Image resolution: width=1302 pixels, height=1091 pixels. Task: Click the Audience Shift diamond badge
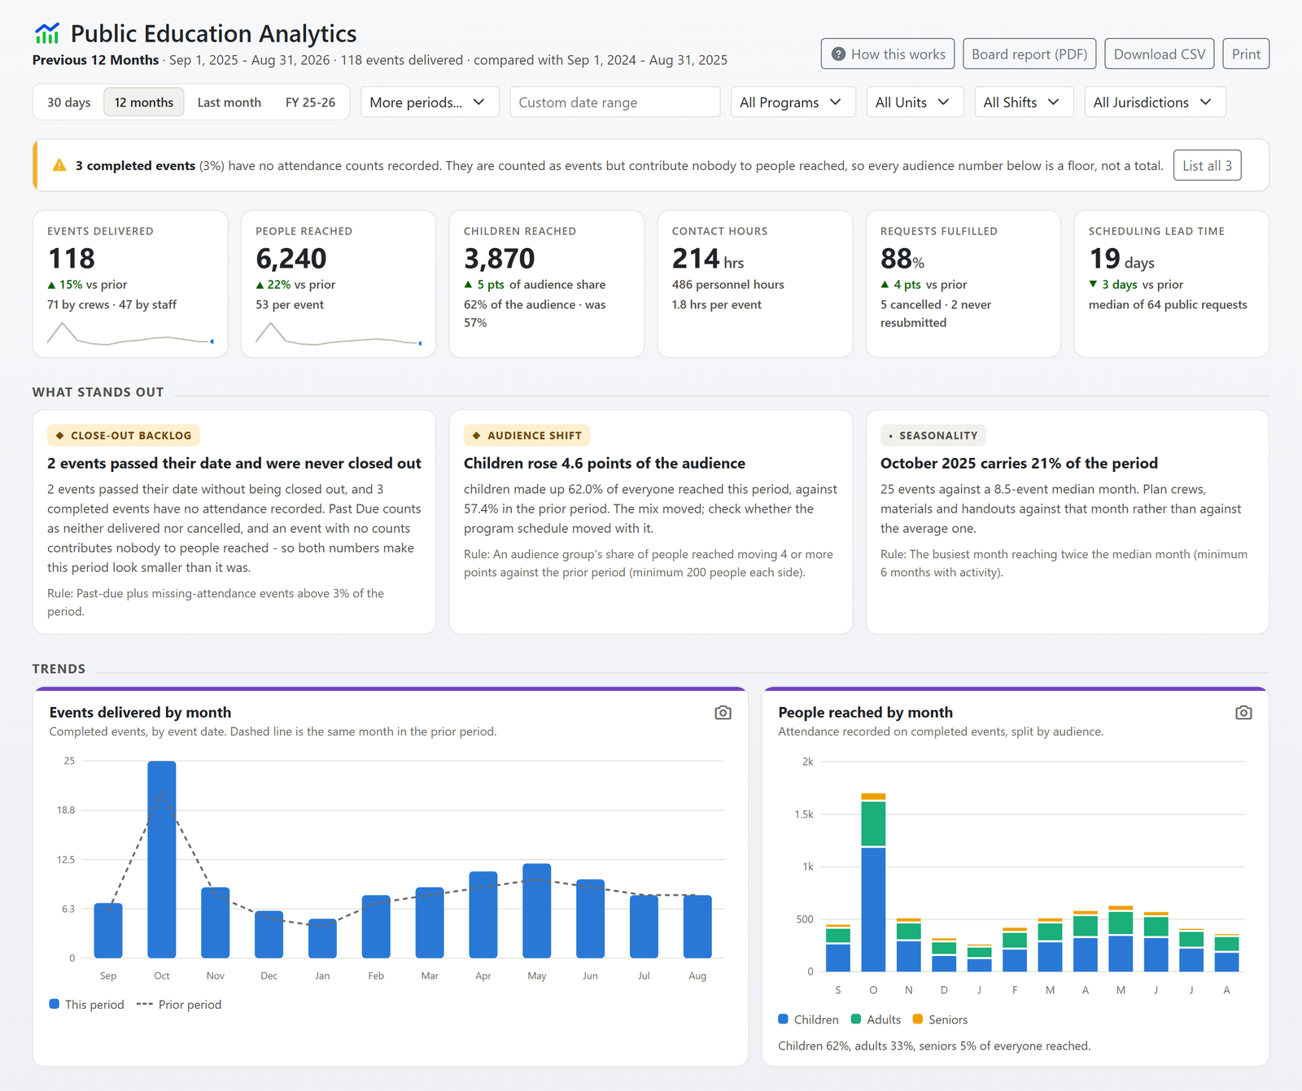tap(527, 435)
